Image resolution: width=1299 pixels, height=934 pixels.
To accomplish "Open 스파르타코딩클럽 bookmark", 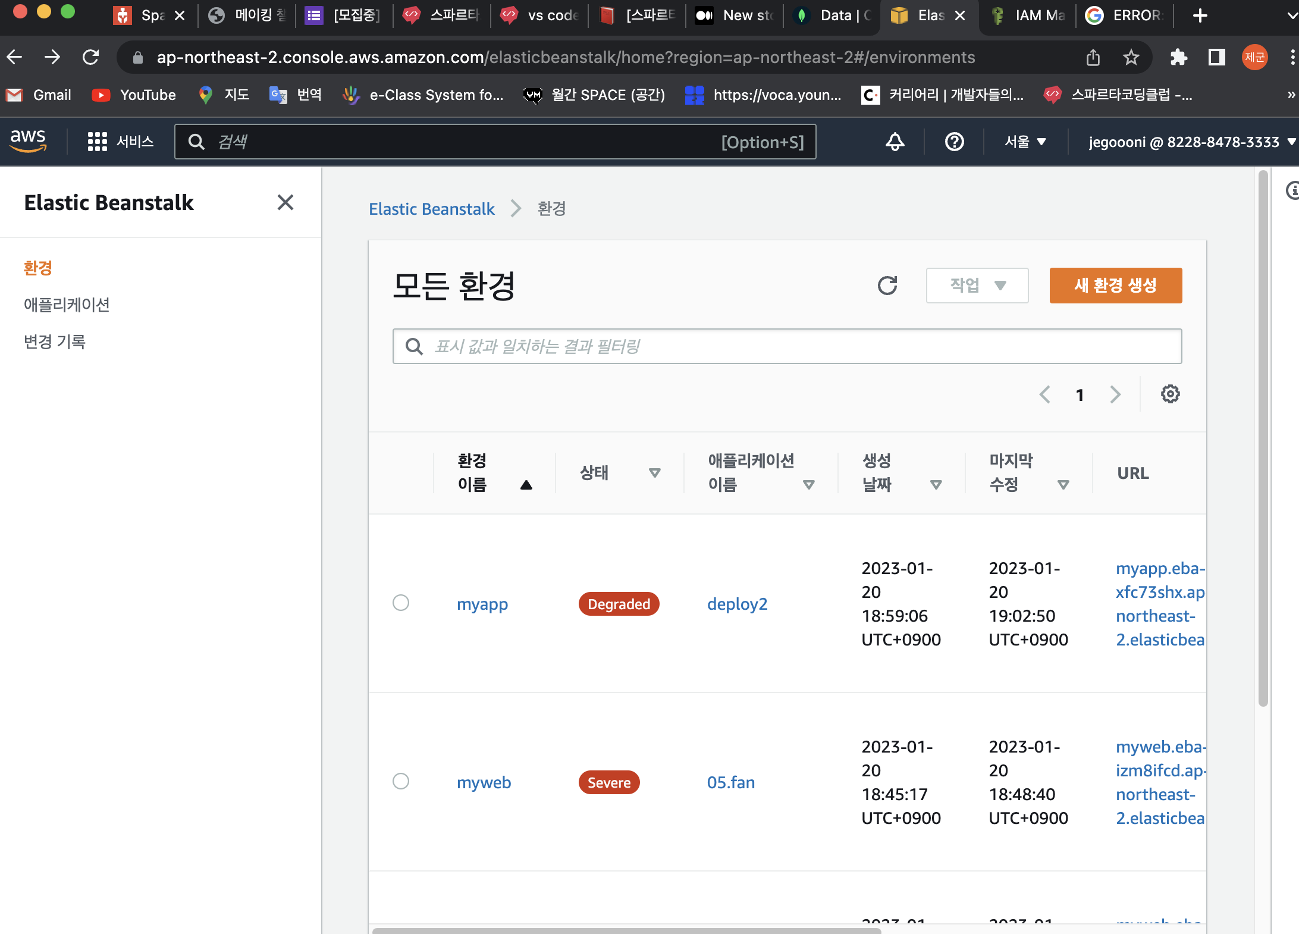I will 1118,95.
